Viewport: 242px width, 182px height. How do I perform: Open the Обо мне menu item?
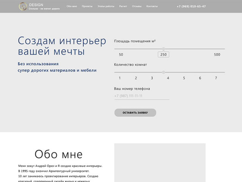click(72, 6)
